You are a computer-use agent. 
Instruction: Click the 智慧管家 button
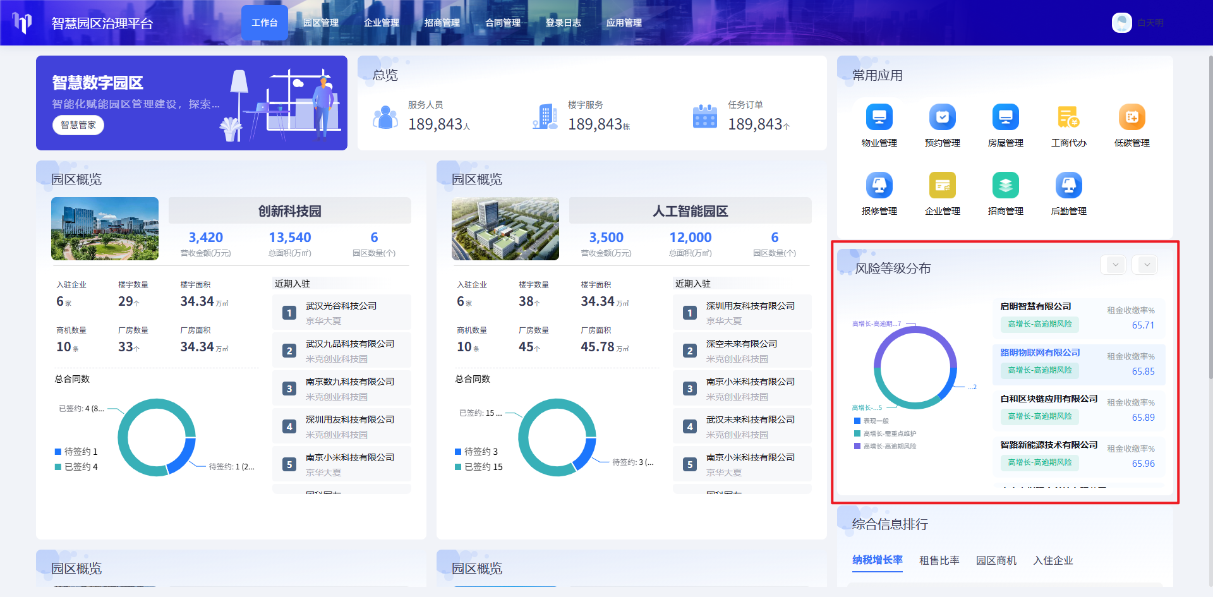click(78, 125)
